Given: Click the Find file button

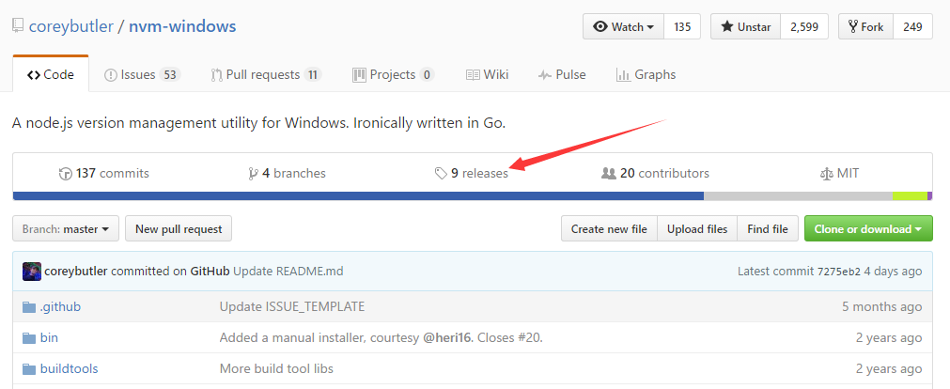Looking at the screenshot, I should point(768,229).
